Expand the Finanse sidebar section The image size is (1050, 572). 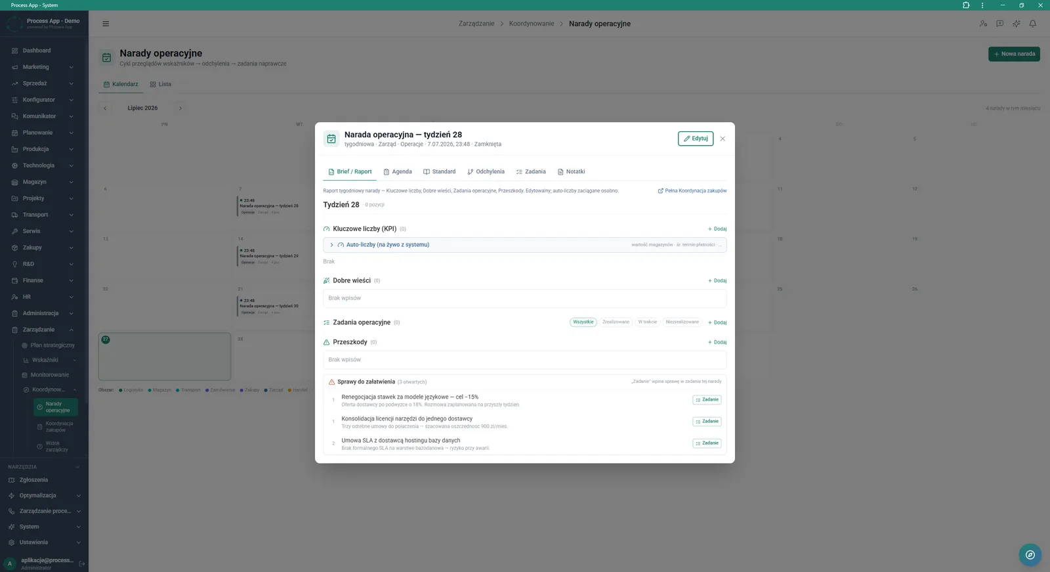pyautogui.click(x=44, y=280)
